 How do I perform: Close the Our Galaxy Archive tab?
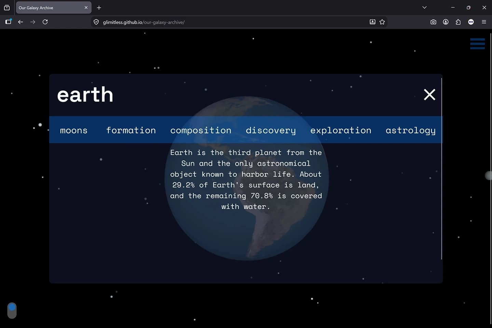tap(86, 8)
